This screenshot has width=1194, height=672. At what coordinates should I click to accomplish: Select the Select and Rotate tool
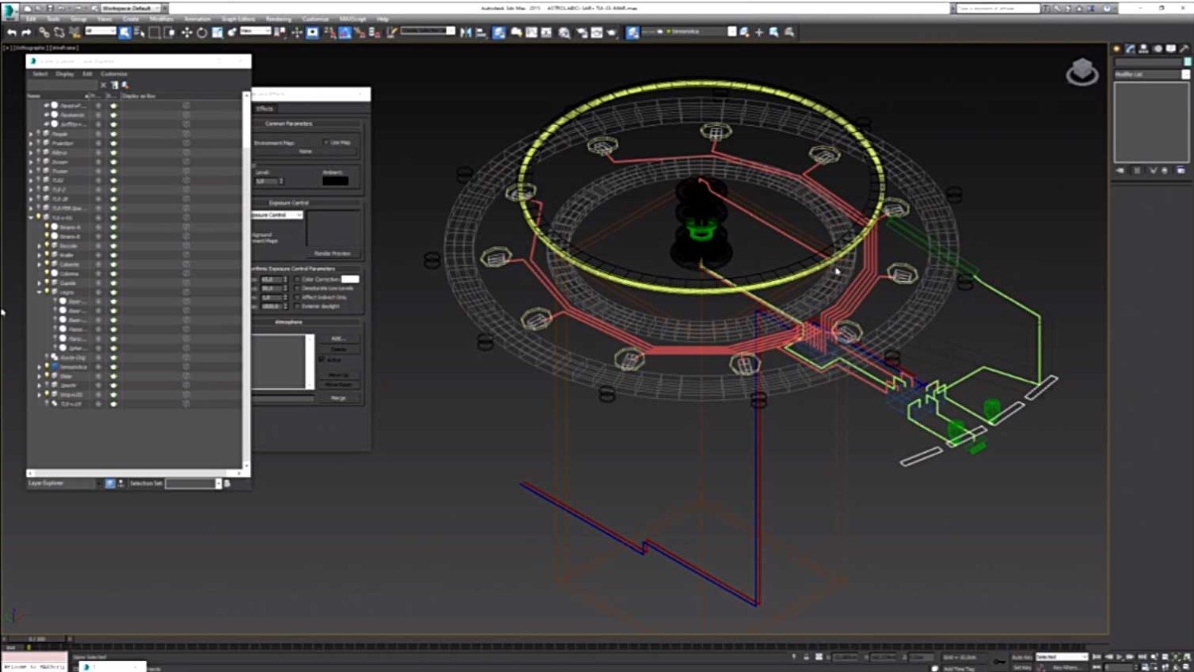[x=201, y=33]
